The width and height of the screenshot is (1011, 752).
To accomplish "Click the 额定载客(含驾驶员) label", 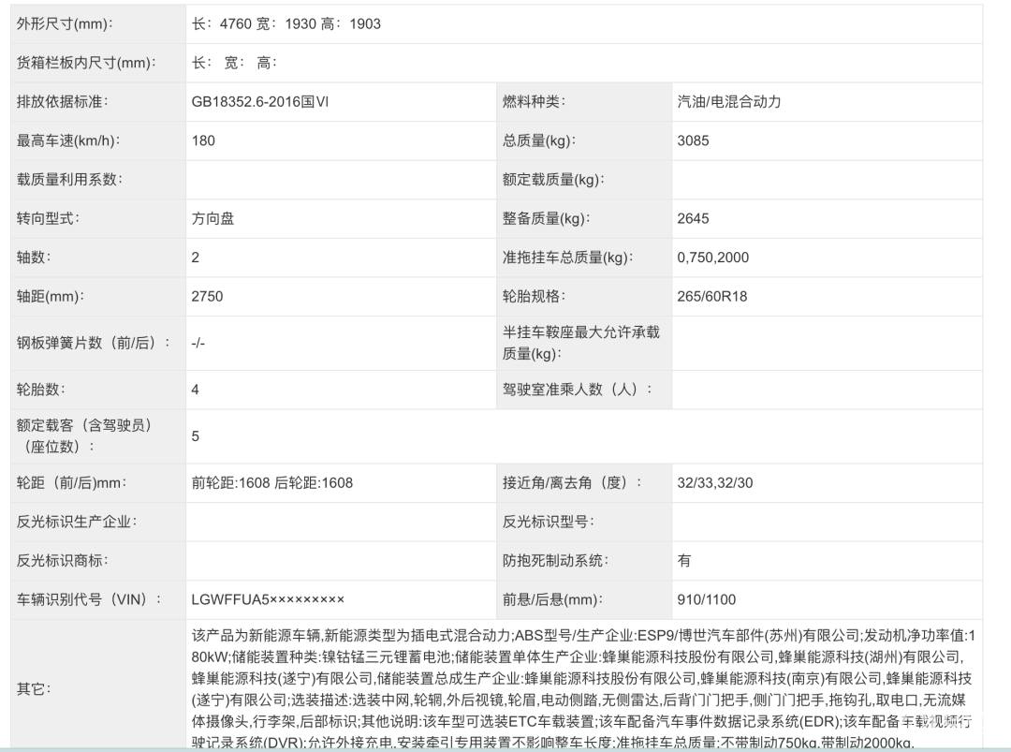I will point(84,435).
